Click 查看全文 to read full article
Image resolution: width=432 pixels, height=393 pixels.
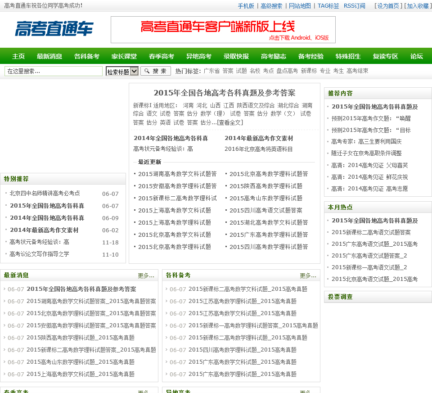tap(230, 122)
